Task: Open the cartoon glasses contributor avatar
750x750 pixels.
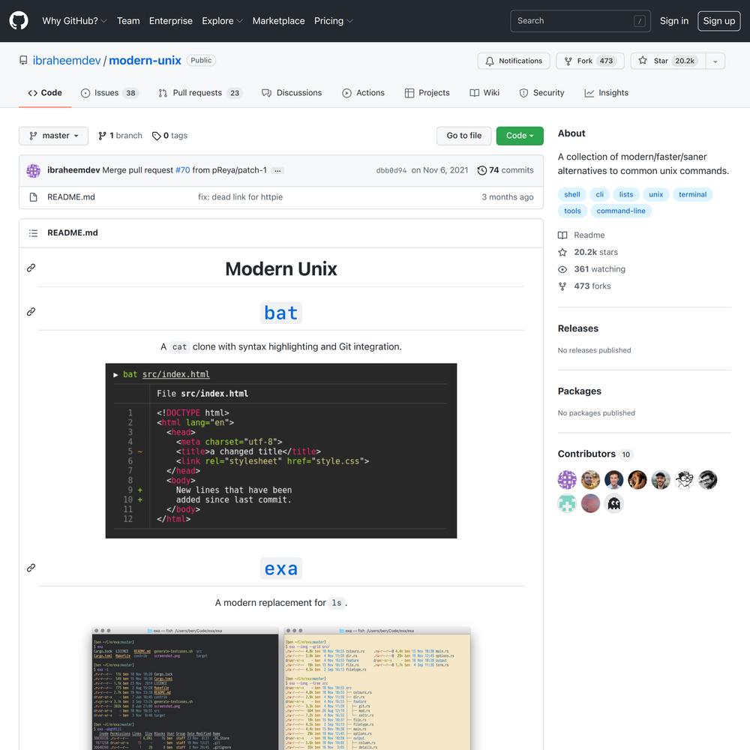Action: [x=684, y=480]
